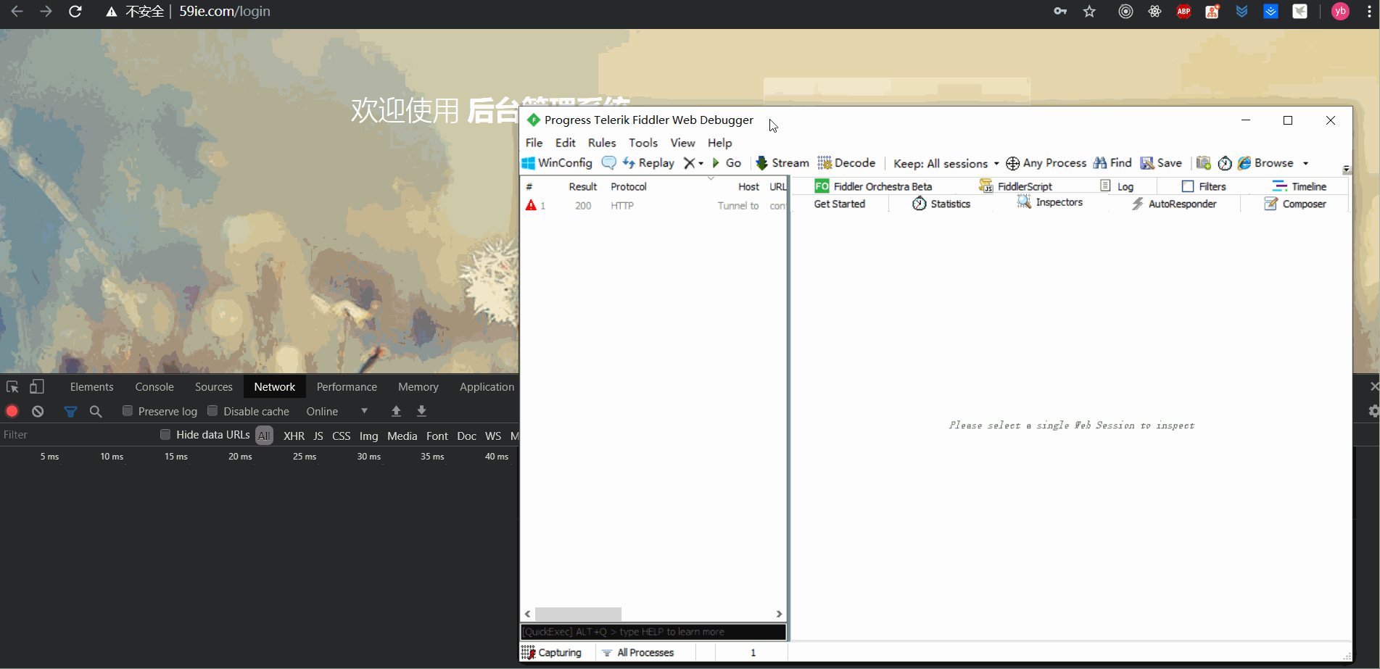Reload the page in the browser
The width and height of the screenshot is (1380, 669).
(x=75, y=12)
